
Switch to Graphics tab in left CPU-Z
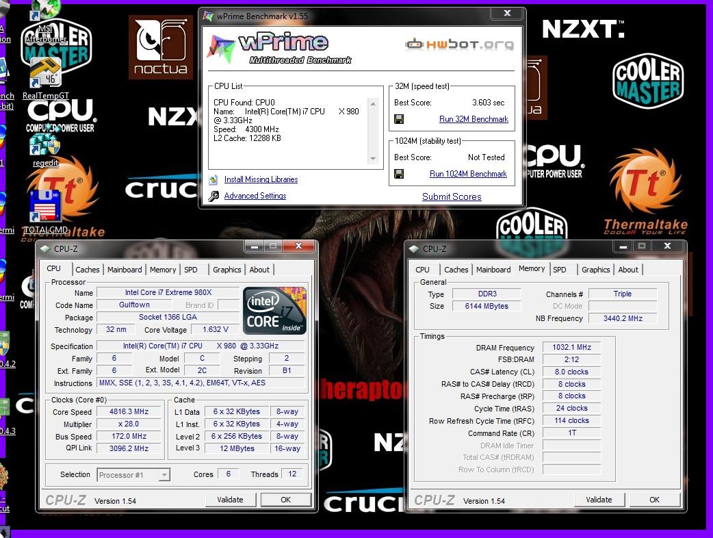coord(227,270)
